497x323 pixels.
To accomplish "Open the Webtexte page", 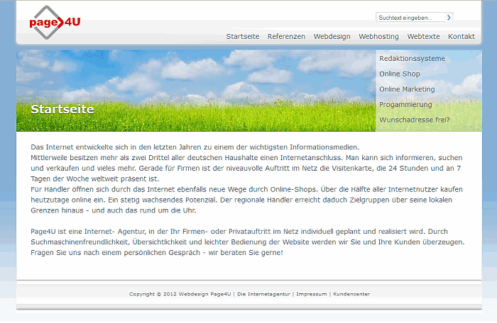I will coord(423,36).
